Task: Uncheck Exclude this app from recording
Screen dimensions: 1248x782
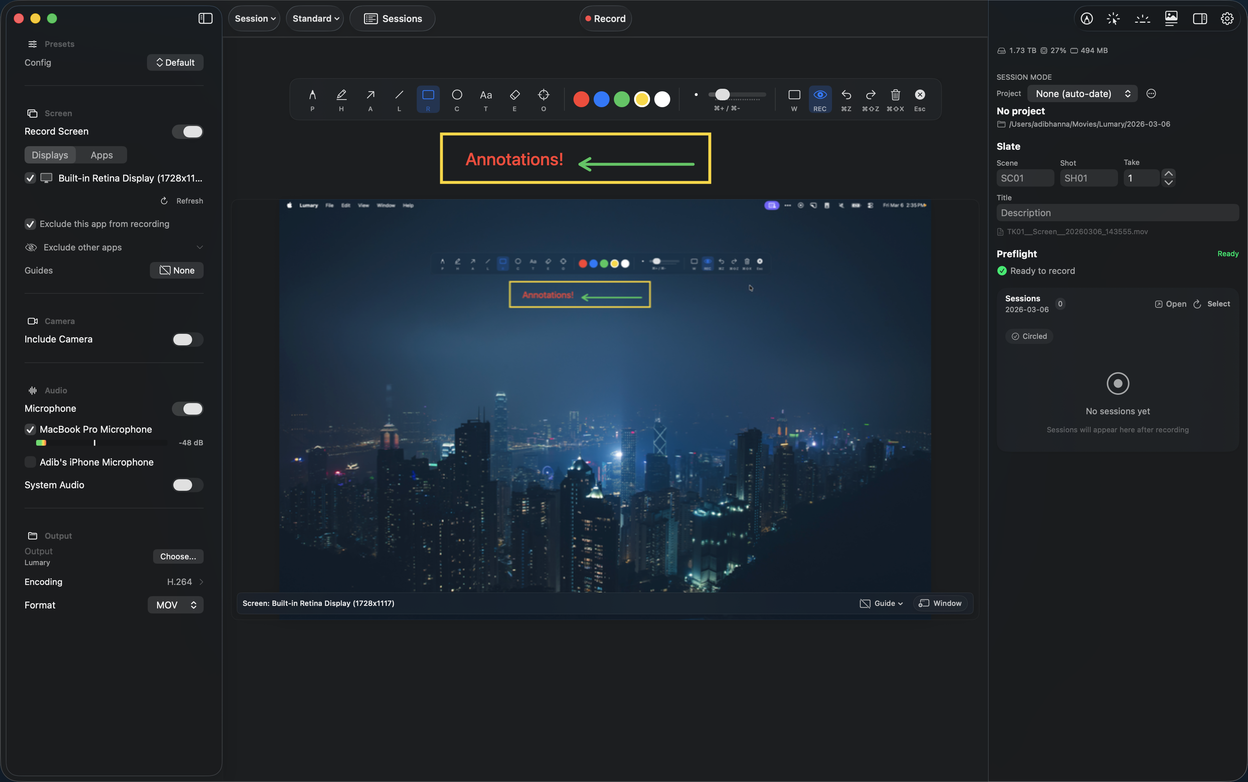Action: [x=30, y=224]
